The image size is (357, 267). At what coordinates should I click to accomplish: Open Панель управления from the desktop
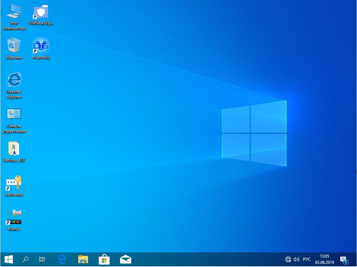pyautogui.click(x=14, y=114)
